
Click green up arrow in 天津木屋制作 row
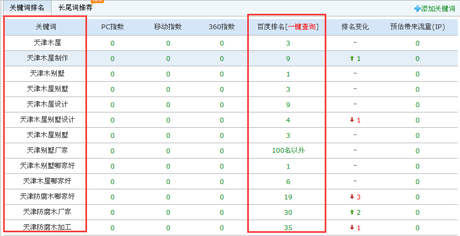[x=352, y=58]
